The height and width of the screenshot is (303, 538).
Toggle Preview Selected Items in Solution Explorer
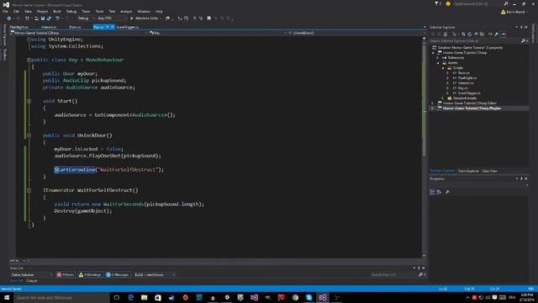tap(503, 34)
